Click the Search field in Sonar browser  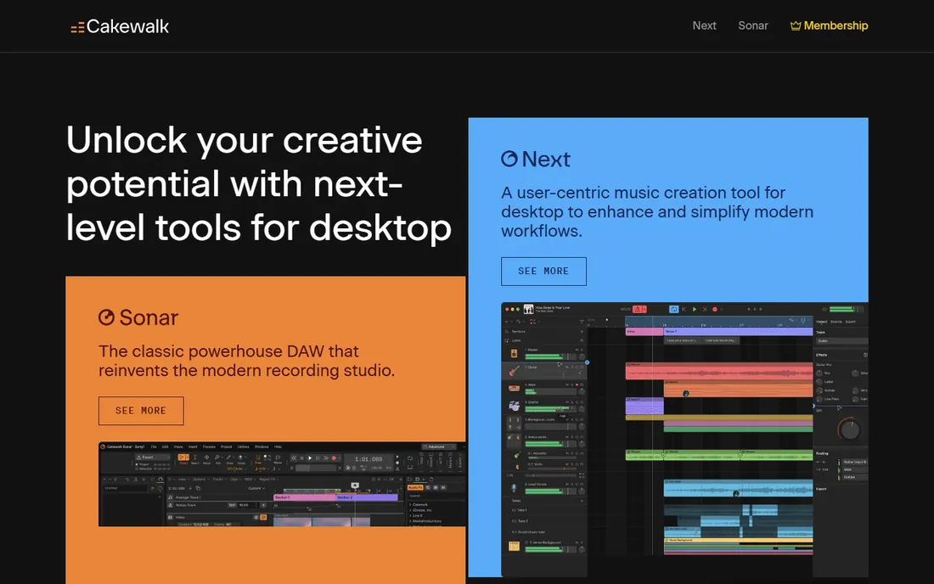click(436, 496)
